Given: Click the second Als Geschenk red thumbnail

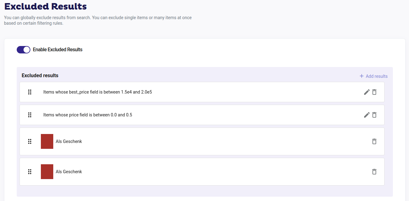Looking at the screenshot, I should coord(47,172).
